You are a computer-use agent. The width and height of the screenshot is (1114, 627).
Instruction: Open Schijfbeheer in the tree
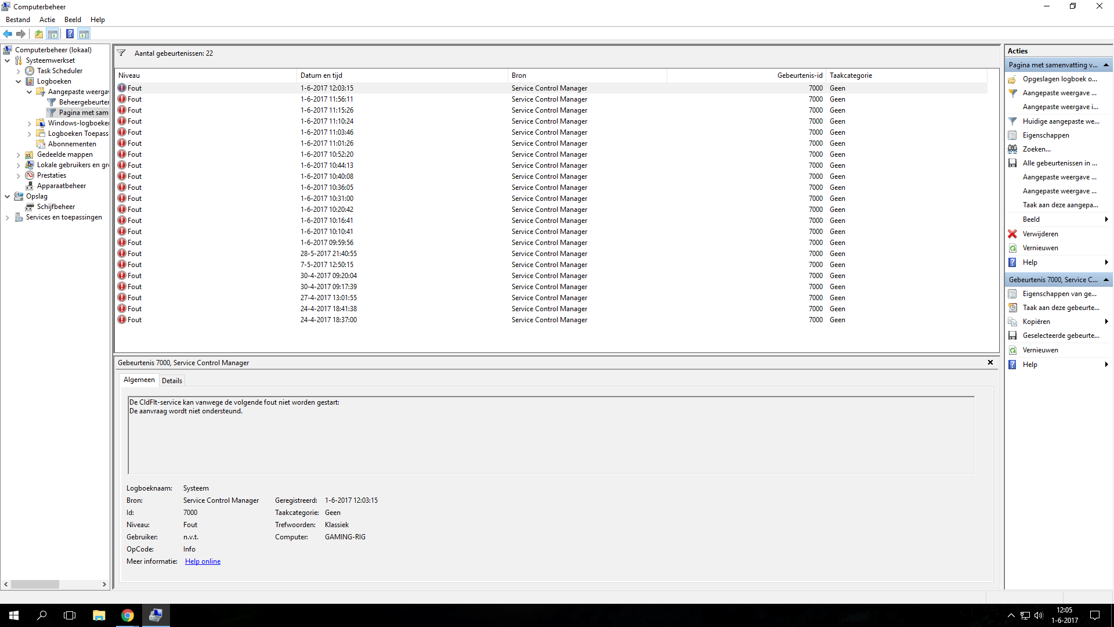pos(56,207)
